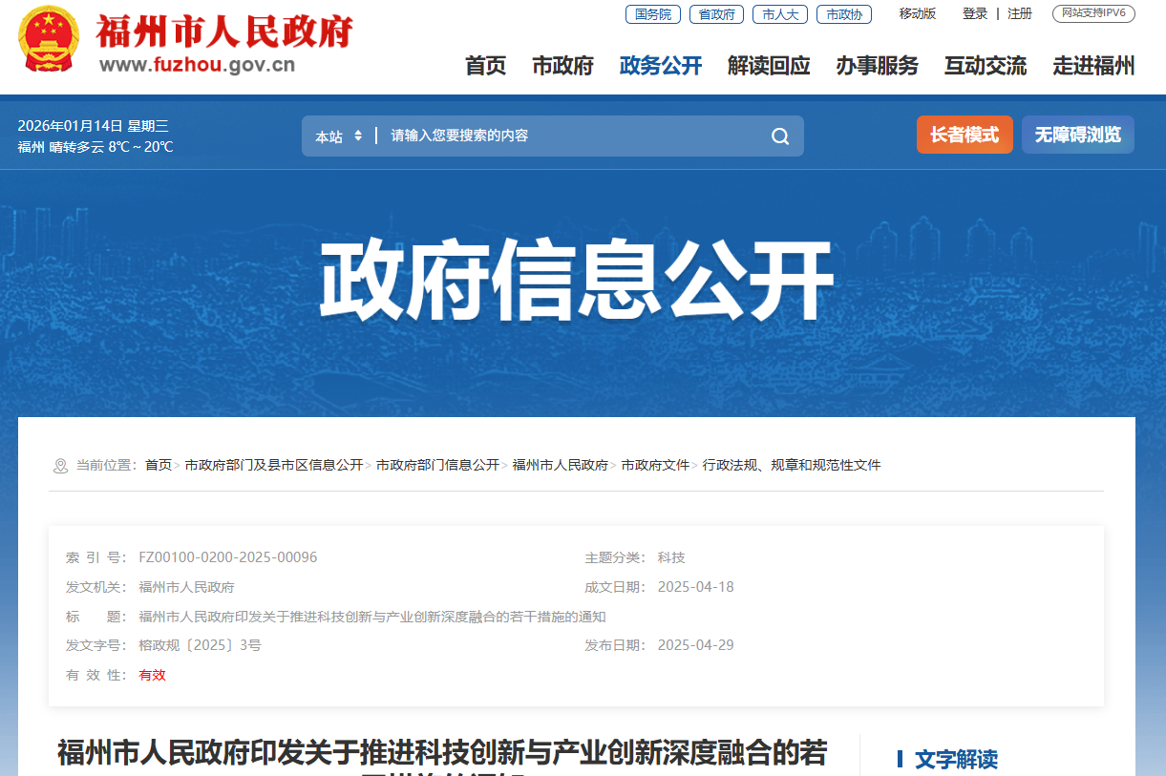Open the 省政府 provincial government link
The width and height of the screenshot is (1166, 776).
pos(716,14)
